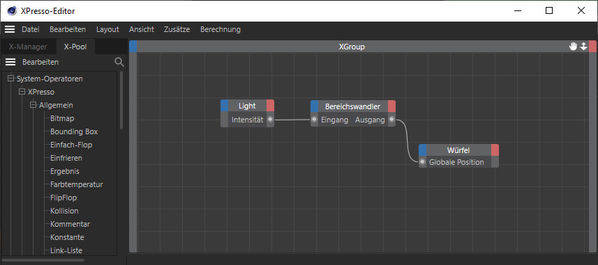Collapse the System-Operatoren tree node
Screen dimensions: 598x265
(10, 79)
